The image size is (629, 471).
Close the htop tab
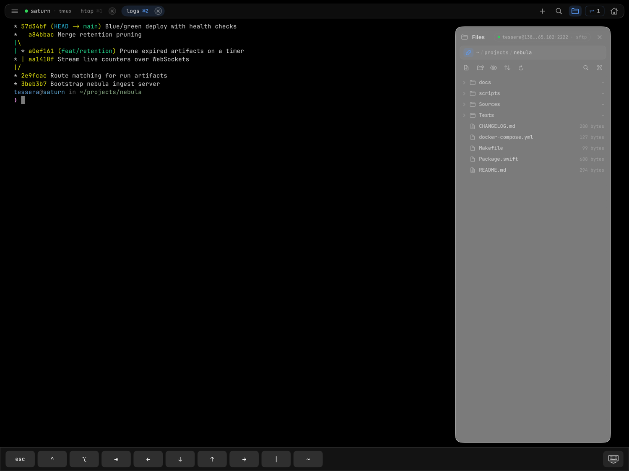[x=112, y=11]
